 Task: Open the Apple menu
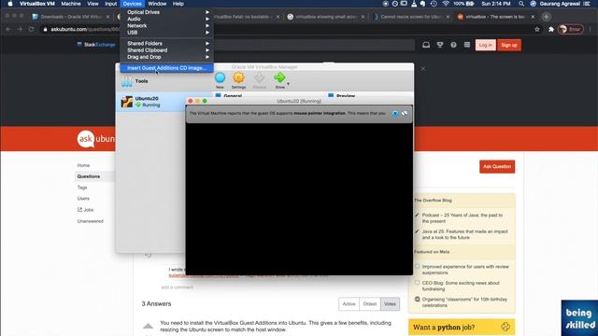pyautogui.click(x=10, y=4)
